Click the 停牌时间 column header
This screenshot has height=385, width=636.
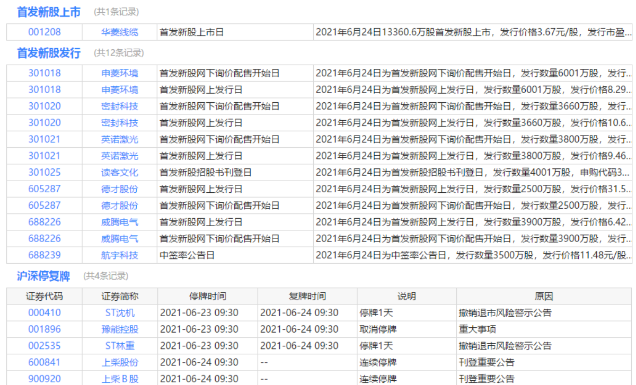tap(208, 297)
